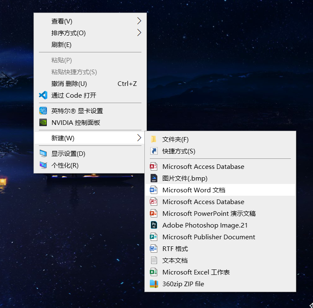
Task: Click the second Access Database icon
Action: [154, 202]
